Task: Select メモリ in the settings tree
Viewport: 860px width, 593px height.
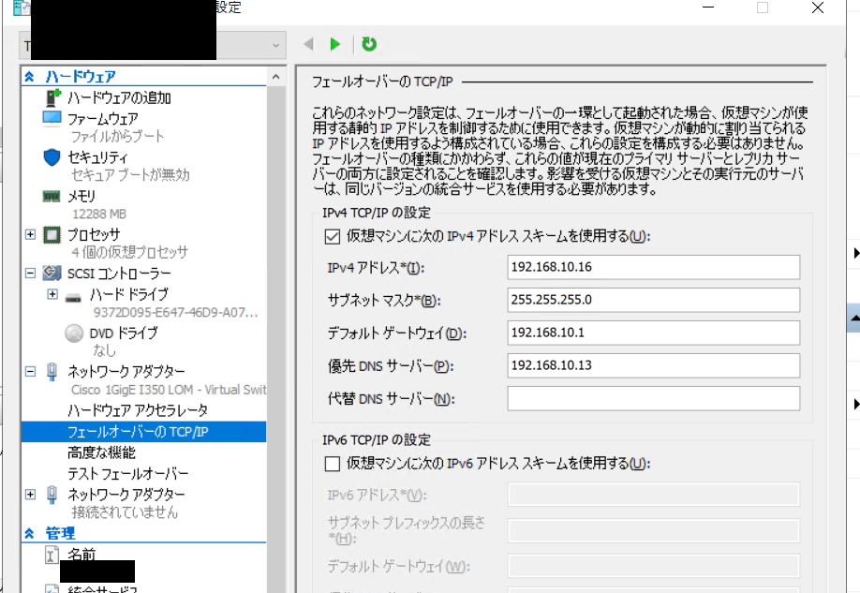Action: click(x=82, y=197)
